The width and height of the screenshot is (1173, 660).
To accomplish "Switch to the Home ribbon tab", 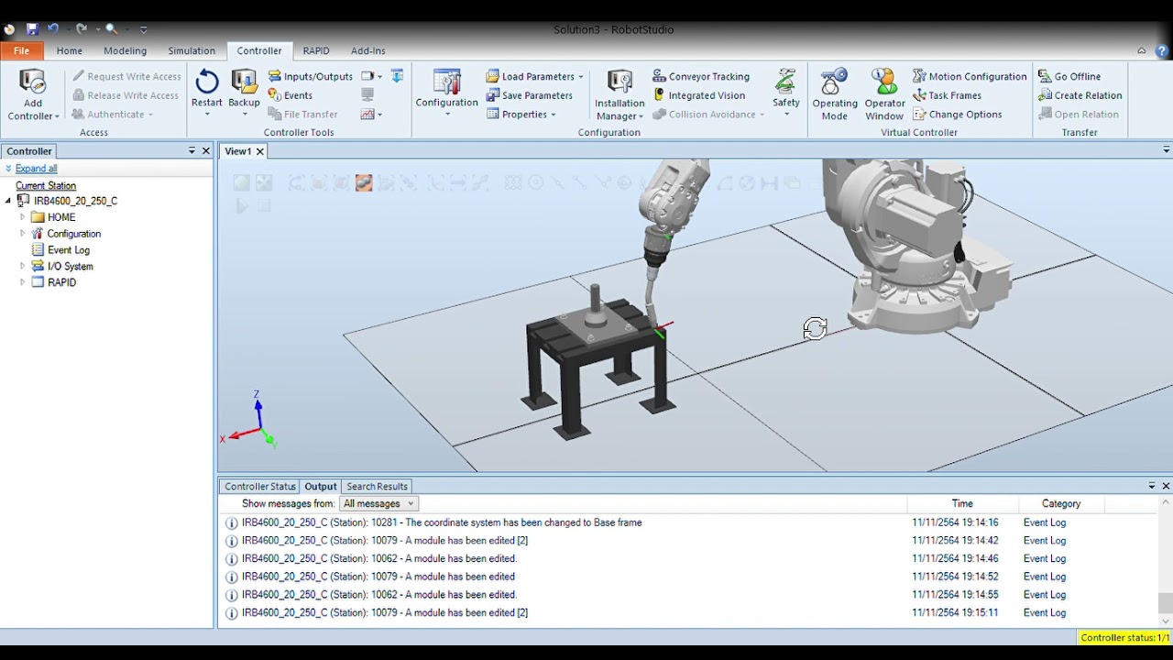I will click(x=70, y=50).
